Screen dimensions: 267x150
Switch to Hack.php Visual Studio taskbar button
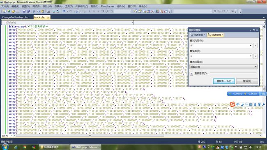(x=86, y=147)
